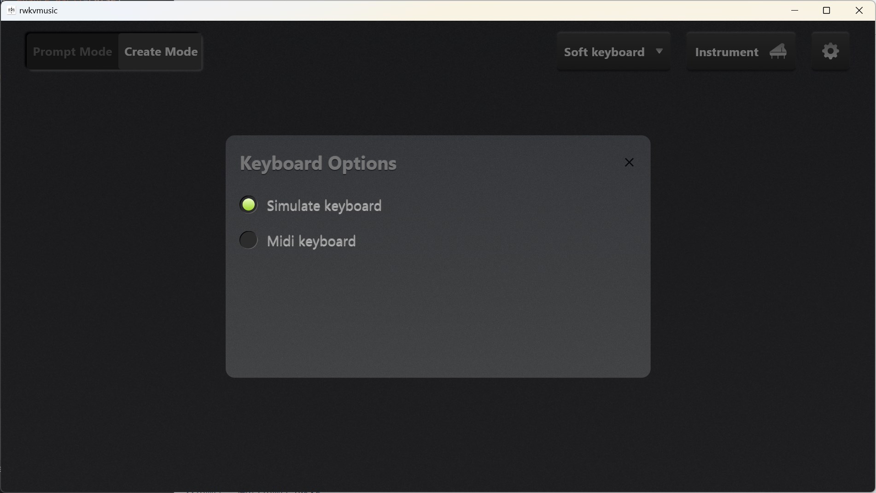The image size is (876, 493).
Task: Click the Soft keyboard dropdown arrow
Action: (659, 51)
